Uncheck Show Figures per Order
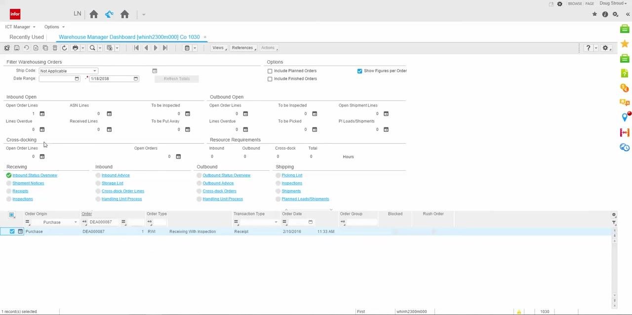 click(359, 71)
